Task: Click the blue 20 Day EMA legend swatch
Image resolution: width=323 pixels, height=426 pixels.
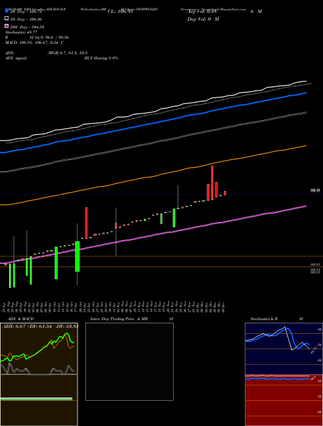Action: point(6,11)
